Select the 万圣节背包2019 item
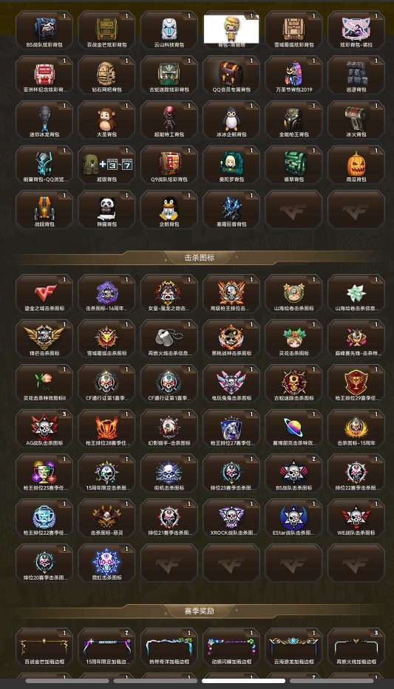Image resolution: width=394 pixels, height=689 pixels. tap(293, 75)
